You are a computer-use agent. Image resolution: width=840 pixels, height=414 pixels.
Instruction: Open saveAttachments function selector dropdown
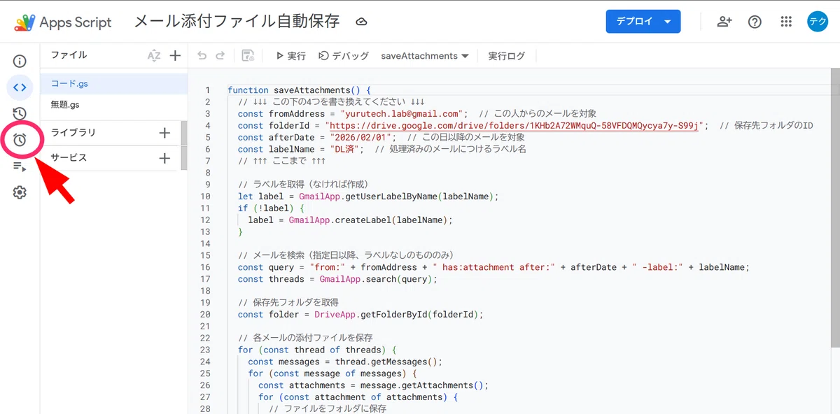coord(425,56)
